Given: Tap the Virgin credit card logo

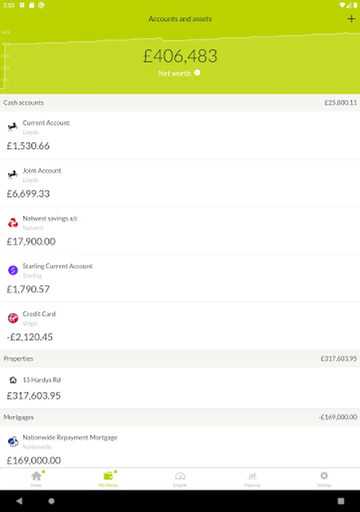Looking at the screenshot, I should 13,318.
